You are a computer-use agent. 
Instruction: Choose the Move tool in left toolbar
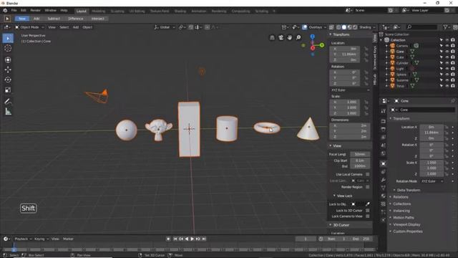8,70
